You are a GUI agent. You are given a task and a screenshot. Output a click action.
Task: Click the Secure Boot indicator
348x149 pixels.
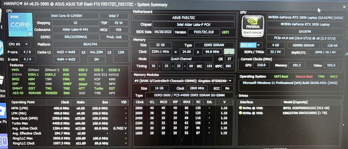tap(304, 77)
